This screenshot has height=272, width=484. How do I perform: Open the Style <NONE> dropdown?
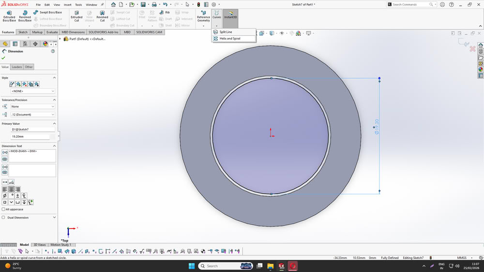pos(33,91)
